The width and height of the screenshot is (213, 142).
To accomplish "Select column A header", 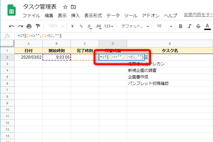I will tap(28, 44).
